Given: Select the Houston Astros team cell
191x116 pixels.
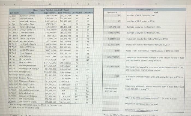Looking at the screenshot, I should tap(31, 78).
